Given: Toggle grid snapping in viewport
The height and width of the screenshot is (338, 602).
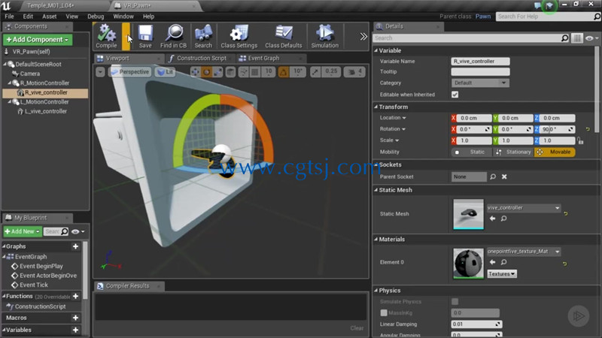Looking at the screenshot, I should pos(254,72).
